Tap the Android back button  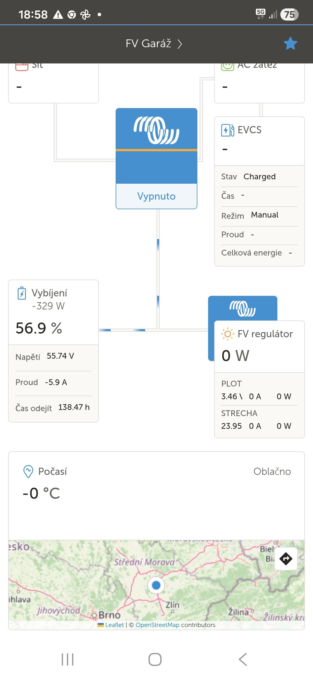tap(243, 659)
